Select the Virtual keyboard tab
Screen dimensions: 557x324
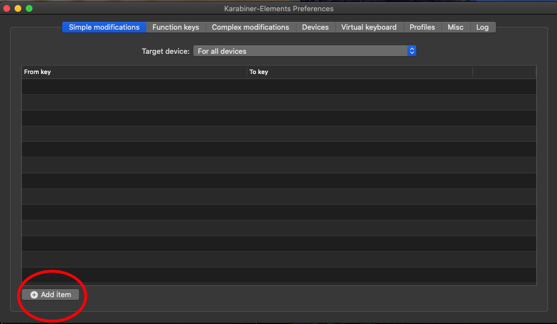click(369, 27)
